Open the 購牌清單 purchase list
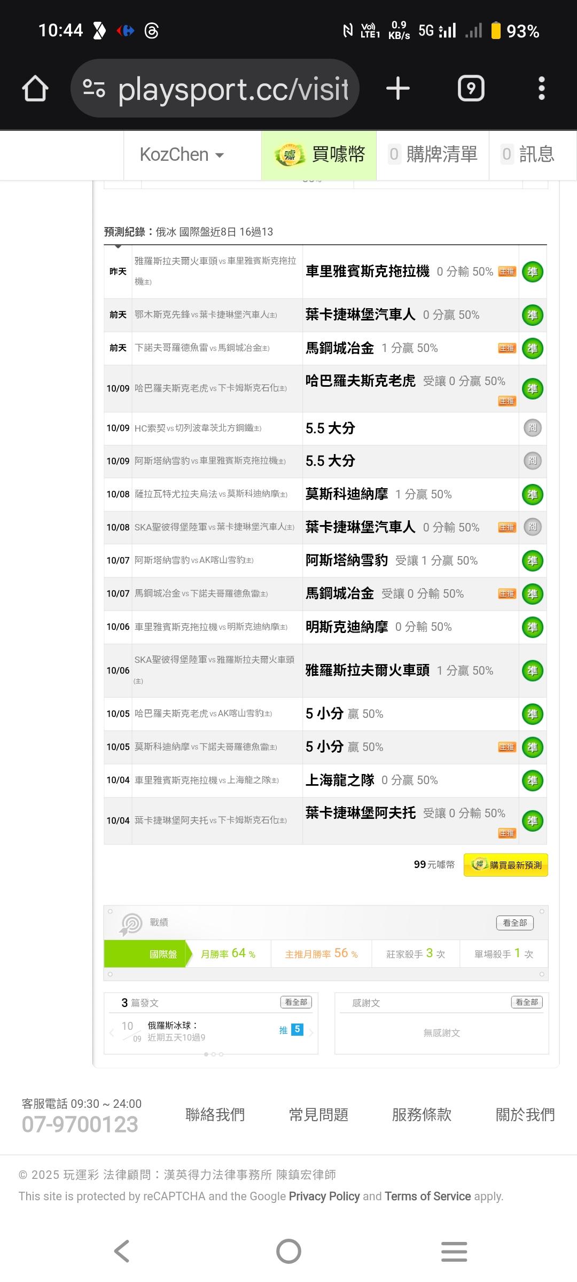Viewport: 577px width, 1282px height. (x=433, y=155)
